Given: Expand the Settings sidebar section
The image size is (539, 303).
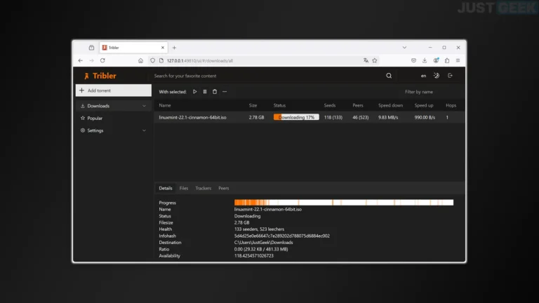Looking at the screenshot, I should (144, 130).
